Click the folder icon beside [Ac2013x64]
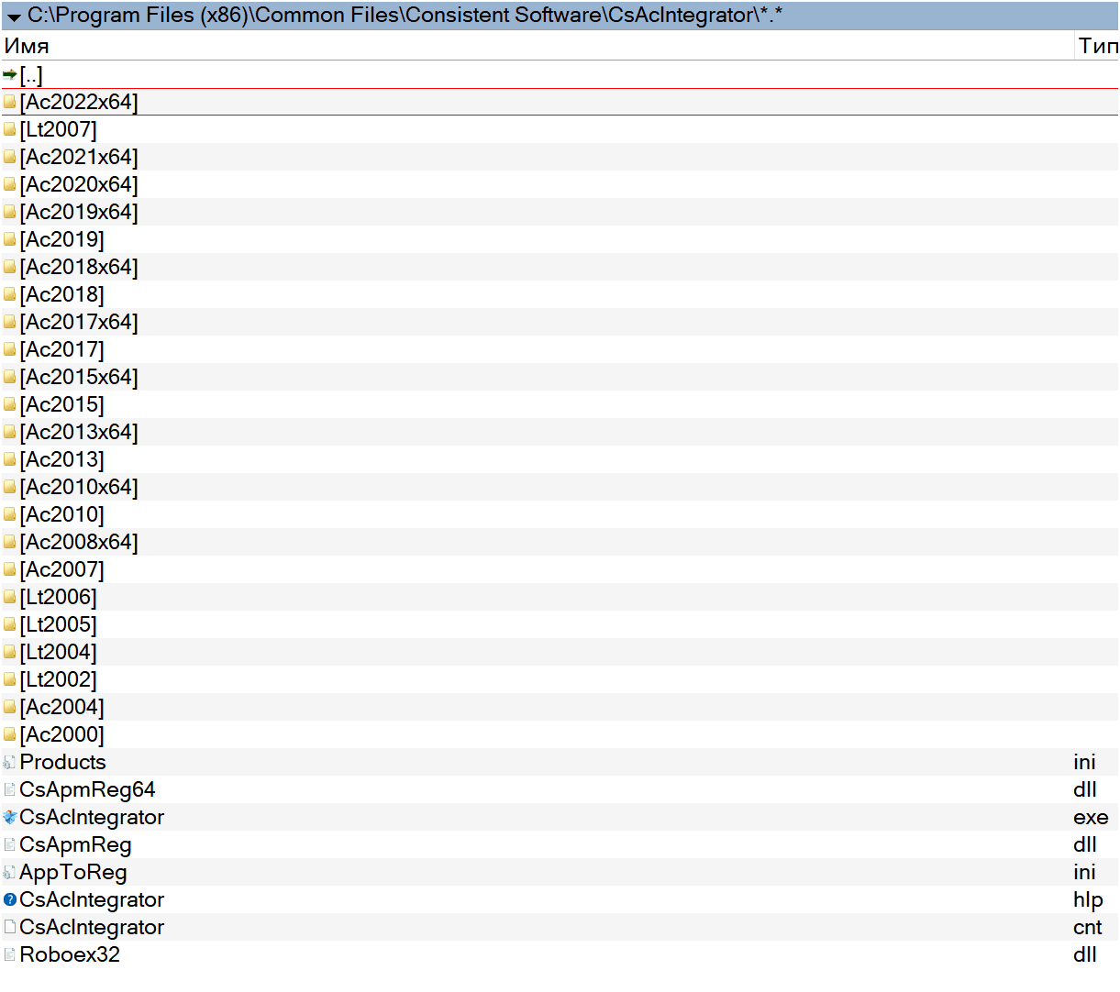1120x992 pixels. pos(10,432)
